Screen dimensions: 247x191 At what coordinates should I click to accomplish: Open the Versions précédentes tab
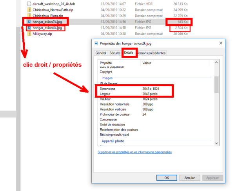pos(151,53)
